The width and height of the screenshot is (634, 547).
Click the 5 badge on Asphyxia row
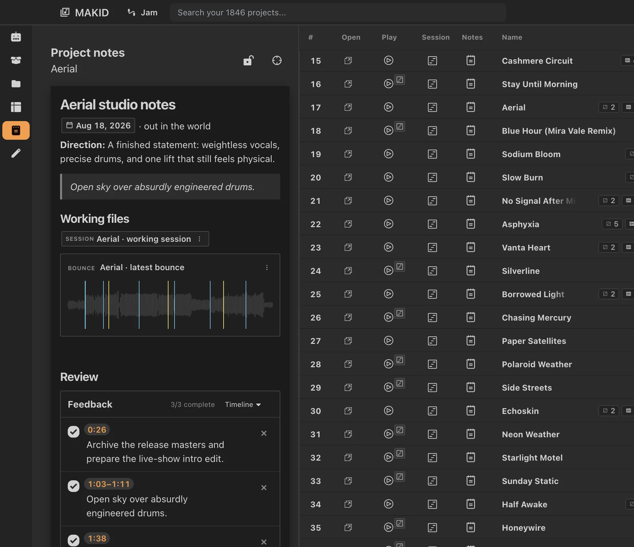(x=612, y=224)
